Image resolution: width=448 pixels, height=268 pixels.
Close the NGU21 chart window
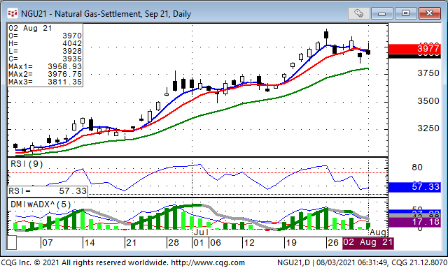pos(429,13)
